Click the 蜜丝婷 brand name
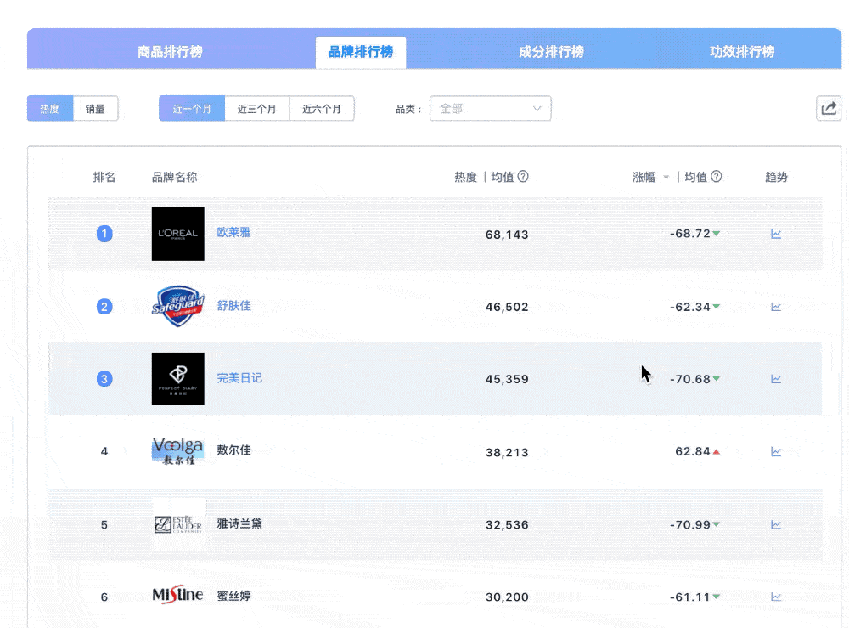Screen dimensions: 849x628 point(234,596)
